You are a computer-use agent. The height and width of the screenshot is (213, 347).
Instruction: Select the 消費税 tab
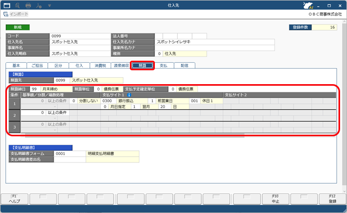click(x=100, y=65)
